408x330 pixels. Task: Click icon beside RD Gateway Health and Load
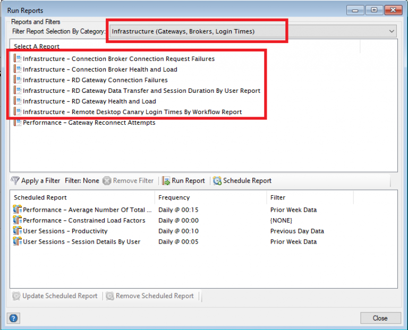pyautogui.click(x=18, y=101)
